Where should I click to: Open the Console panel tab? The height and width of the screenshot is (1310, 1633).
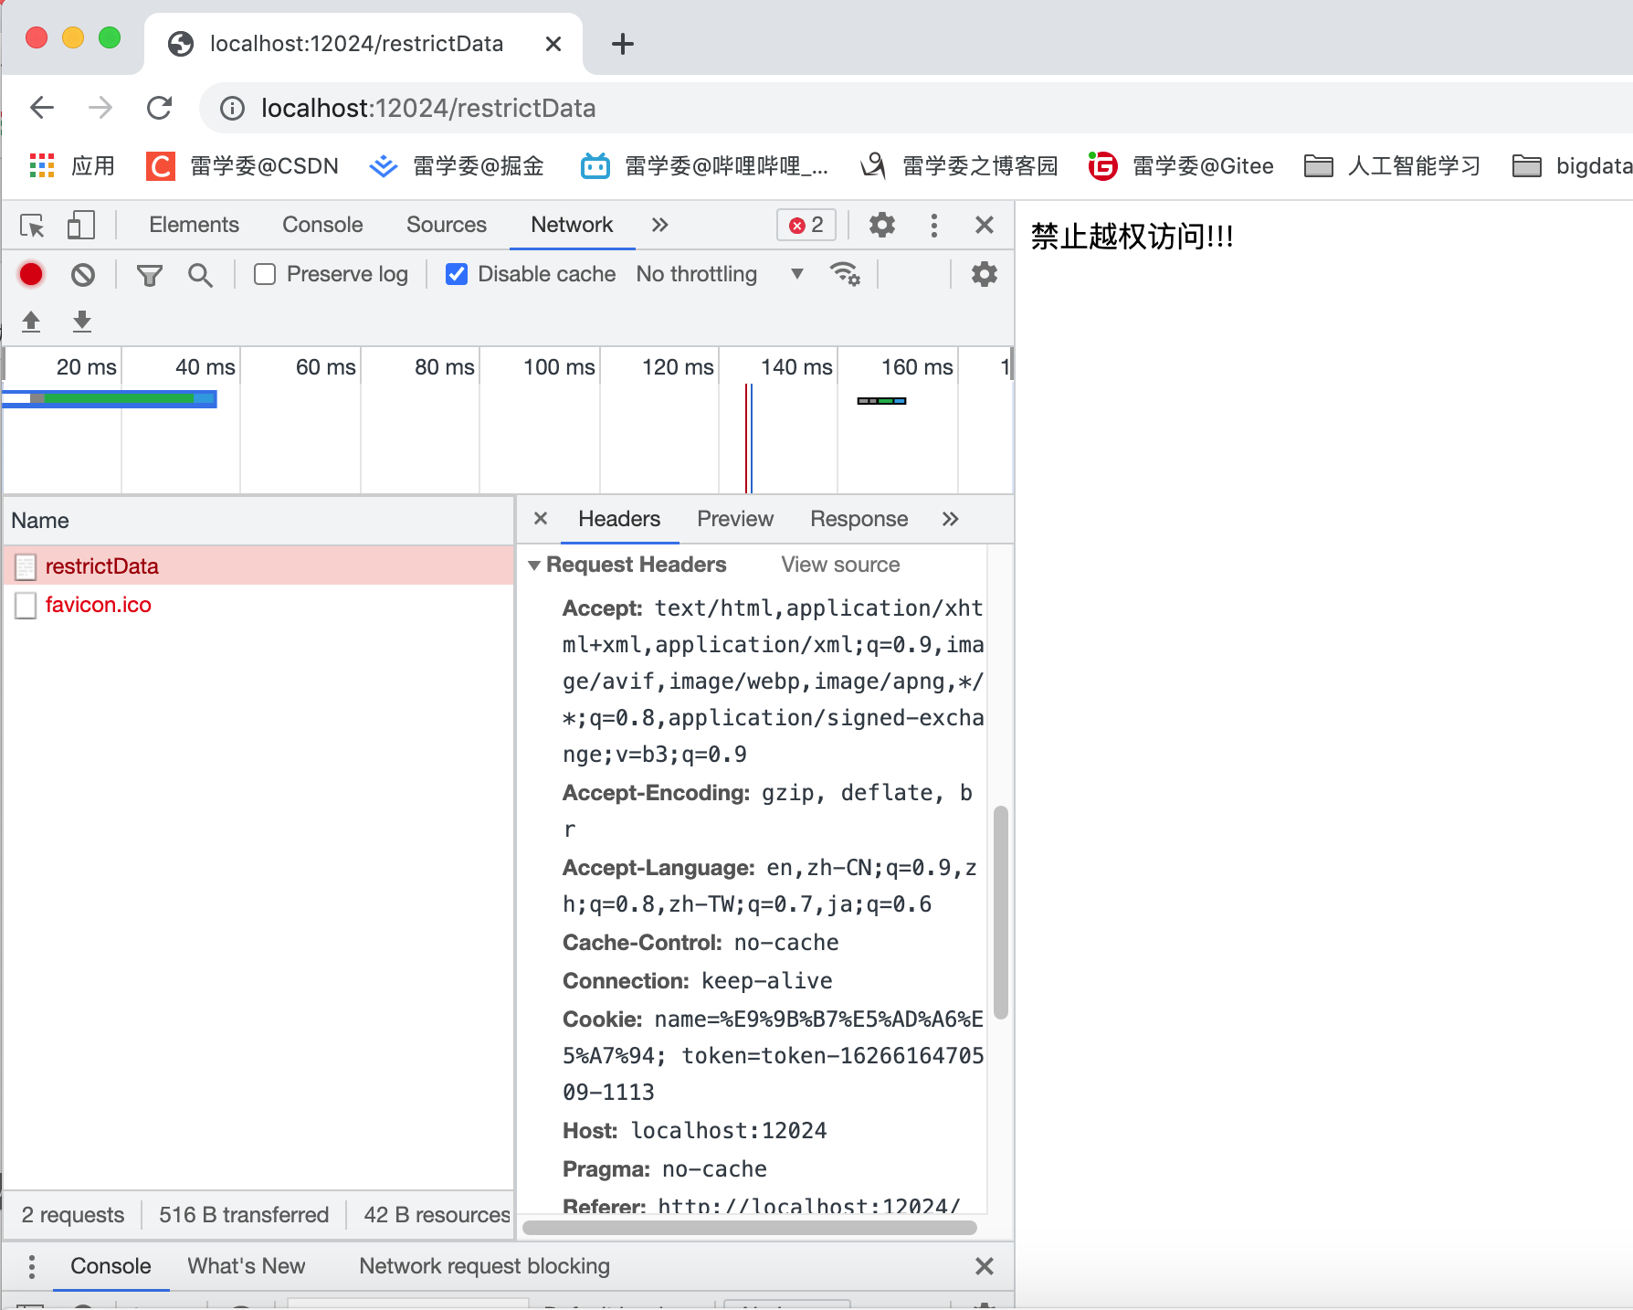(x=321, y=225)
